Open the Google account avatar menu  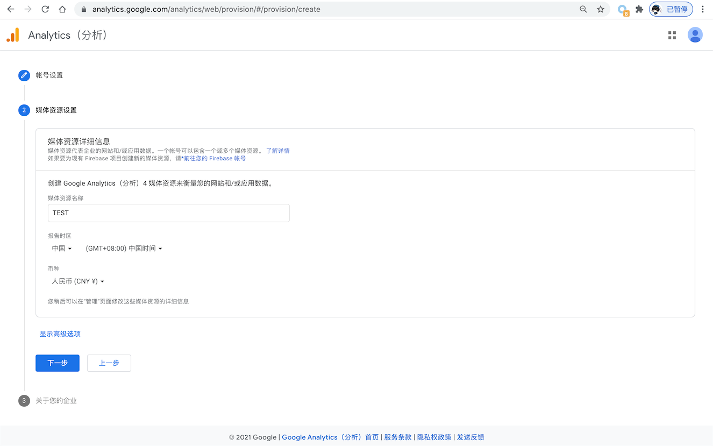(695, 35)
